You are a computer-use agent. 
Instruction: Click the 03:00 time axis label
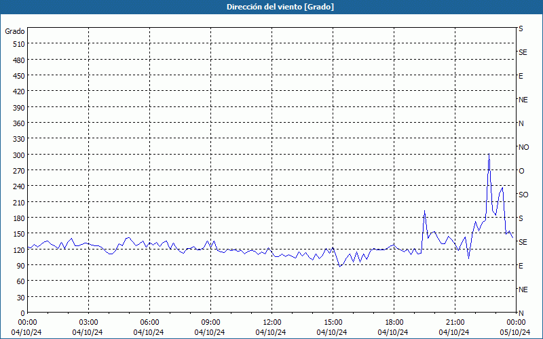click(88, 323)
